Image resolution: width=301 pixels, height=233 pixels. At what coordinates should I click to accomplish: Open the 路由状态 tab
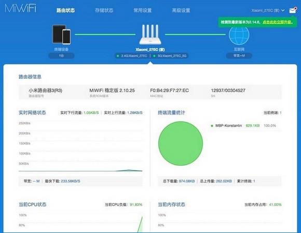tap(66, 10)
